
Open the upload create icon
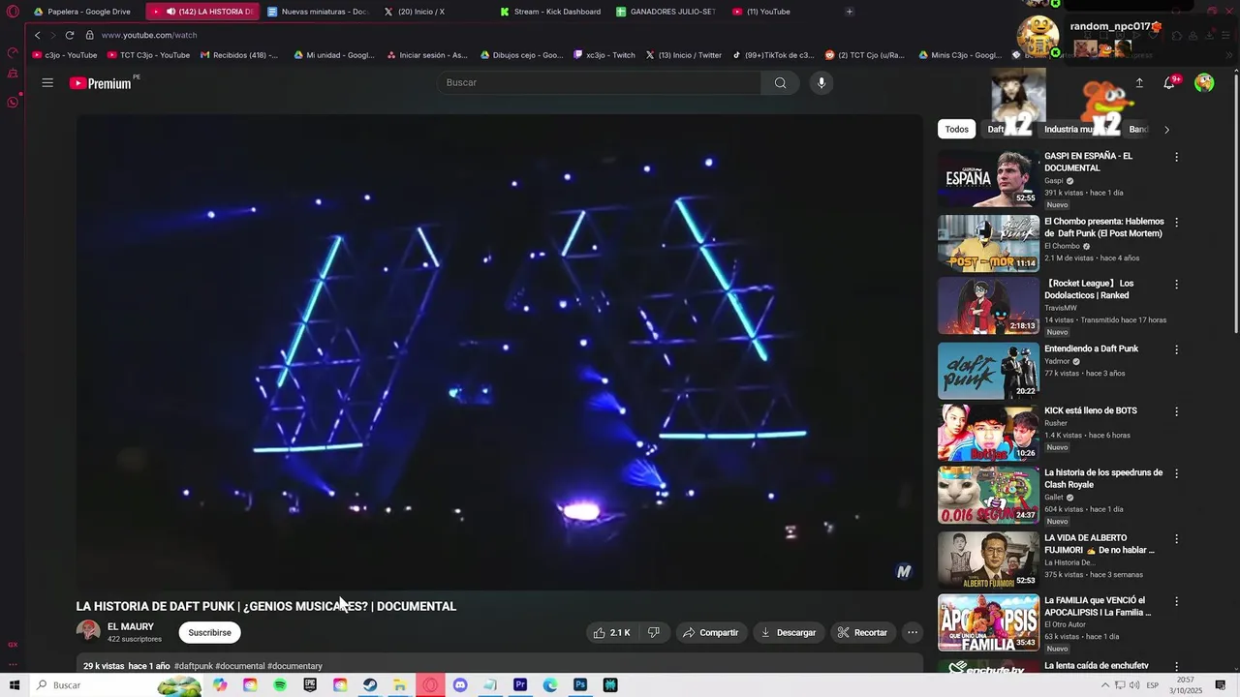[1139, 83]
